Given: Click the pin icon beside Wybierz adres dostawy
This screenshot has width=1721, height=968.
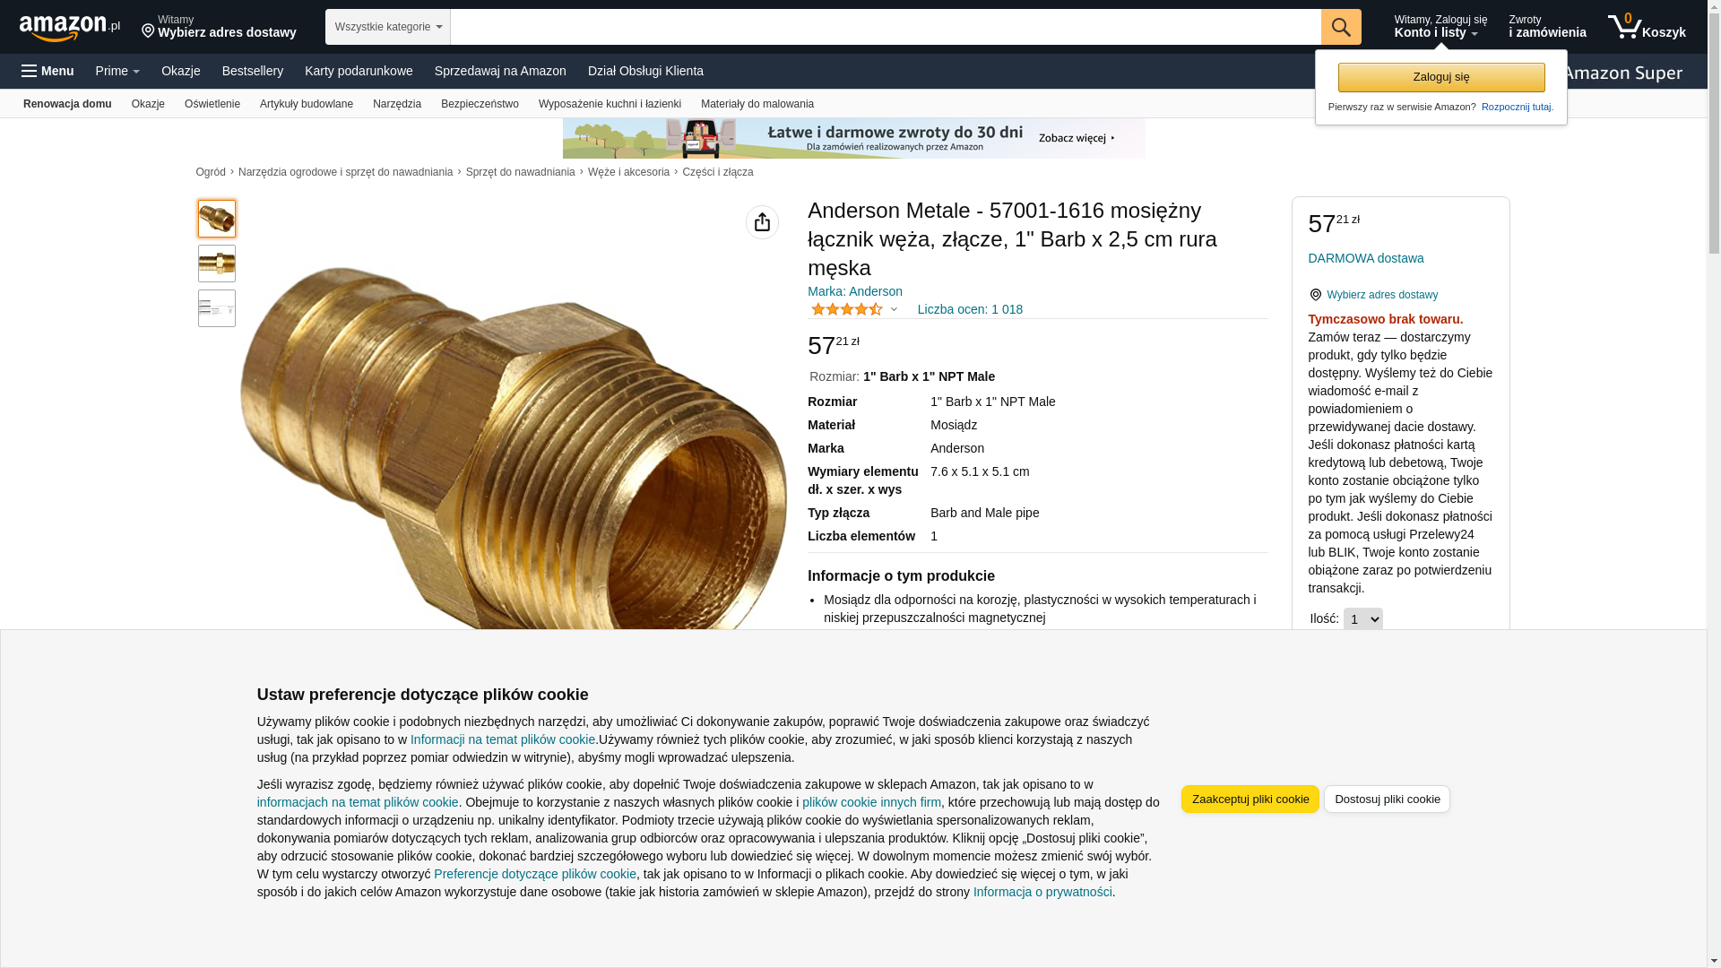Looking at the screenshot, I should coord(1315,295).
